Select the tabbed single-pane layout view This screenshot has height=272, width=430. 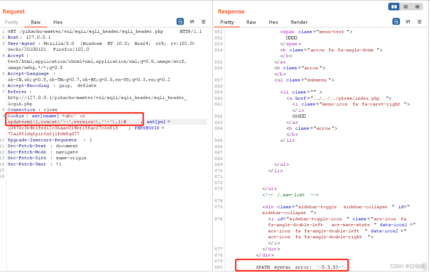tap(417, 7)
